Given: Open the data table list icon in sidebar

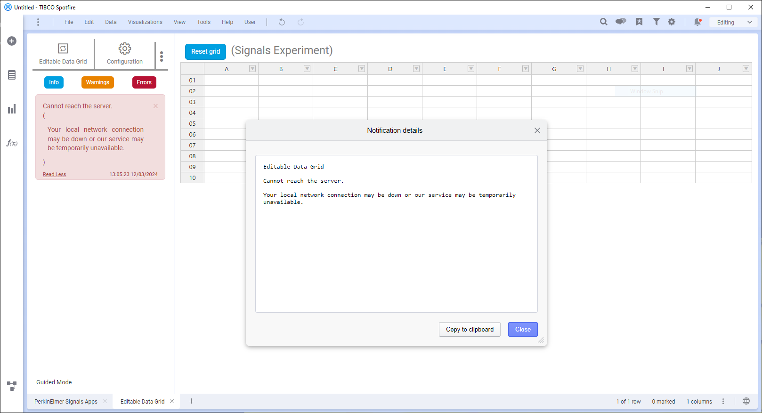Looking at the screenshot, I should pos(12,75).
